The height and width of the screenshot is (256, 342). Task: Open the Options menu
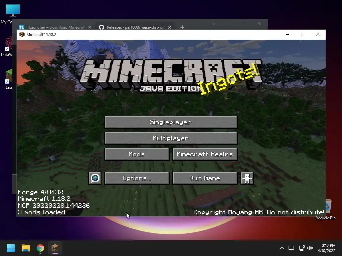coord(137,178)
